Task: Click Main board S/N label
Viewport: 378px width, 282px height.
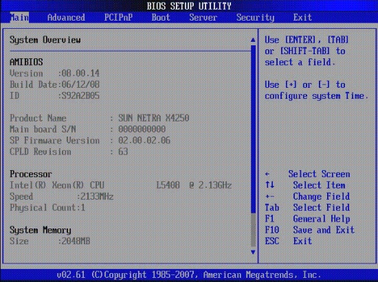Action: [43, 129]
